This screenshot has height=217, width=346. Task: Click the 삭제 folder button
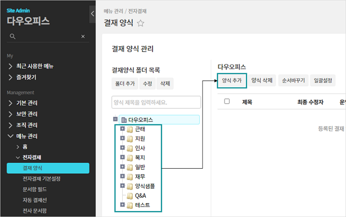click(x=165, y=84)
